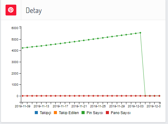Click the 2019-11-17 x-axis date label
The height and width of the screenshot is (124, 168).
pyautogui.click(x=60, y=106)
